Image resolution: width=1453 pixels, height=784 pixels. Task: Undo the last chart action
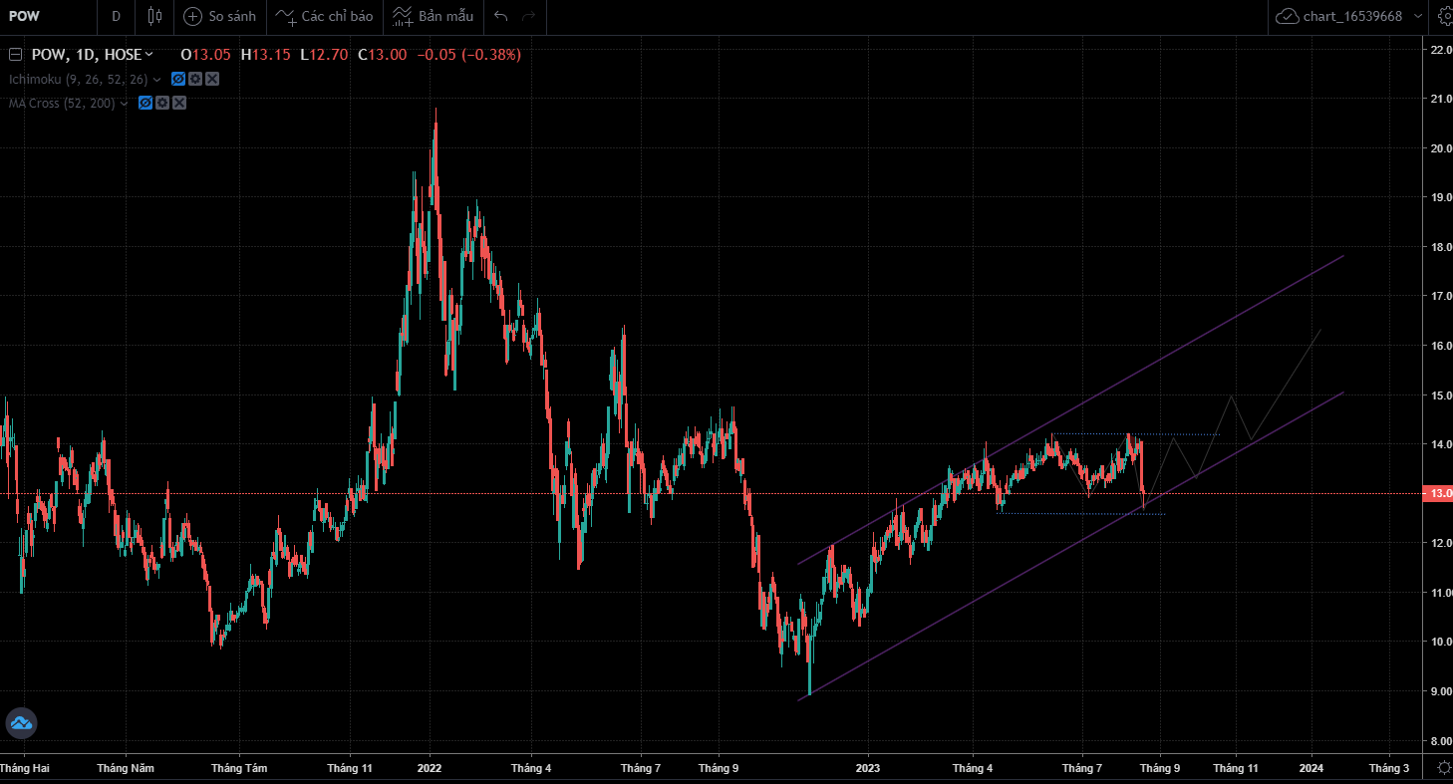[500, 16]
